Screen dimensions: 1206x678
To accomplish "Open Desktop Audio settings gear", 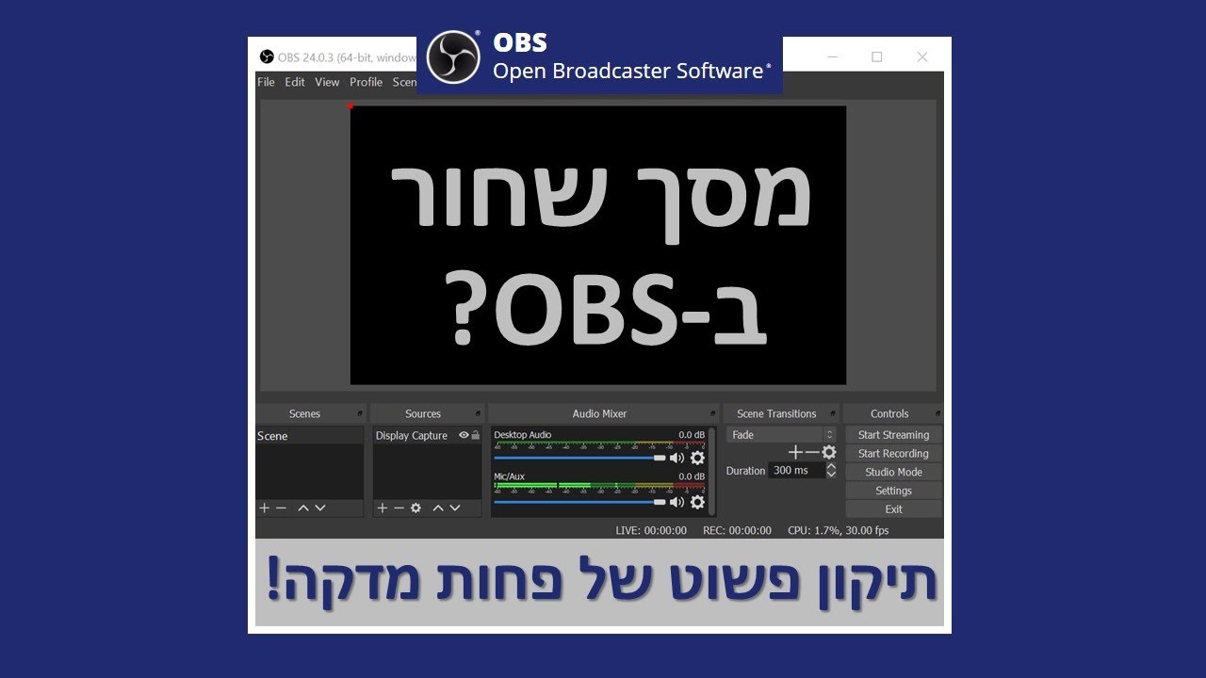I will click(697, 458).
